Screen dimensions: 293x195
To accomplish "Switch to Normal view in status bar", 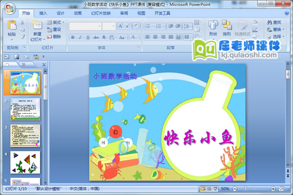I will pos(203,189).
